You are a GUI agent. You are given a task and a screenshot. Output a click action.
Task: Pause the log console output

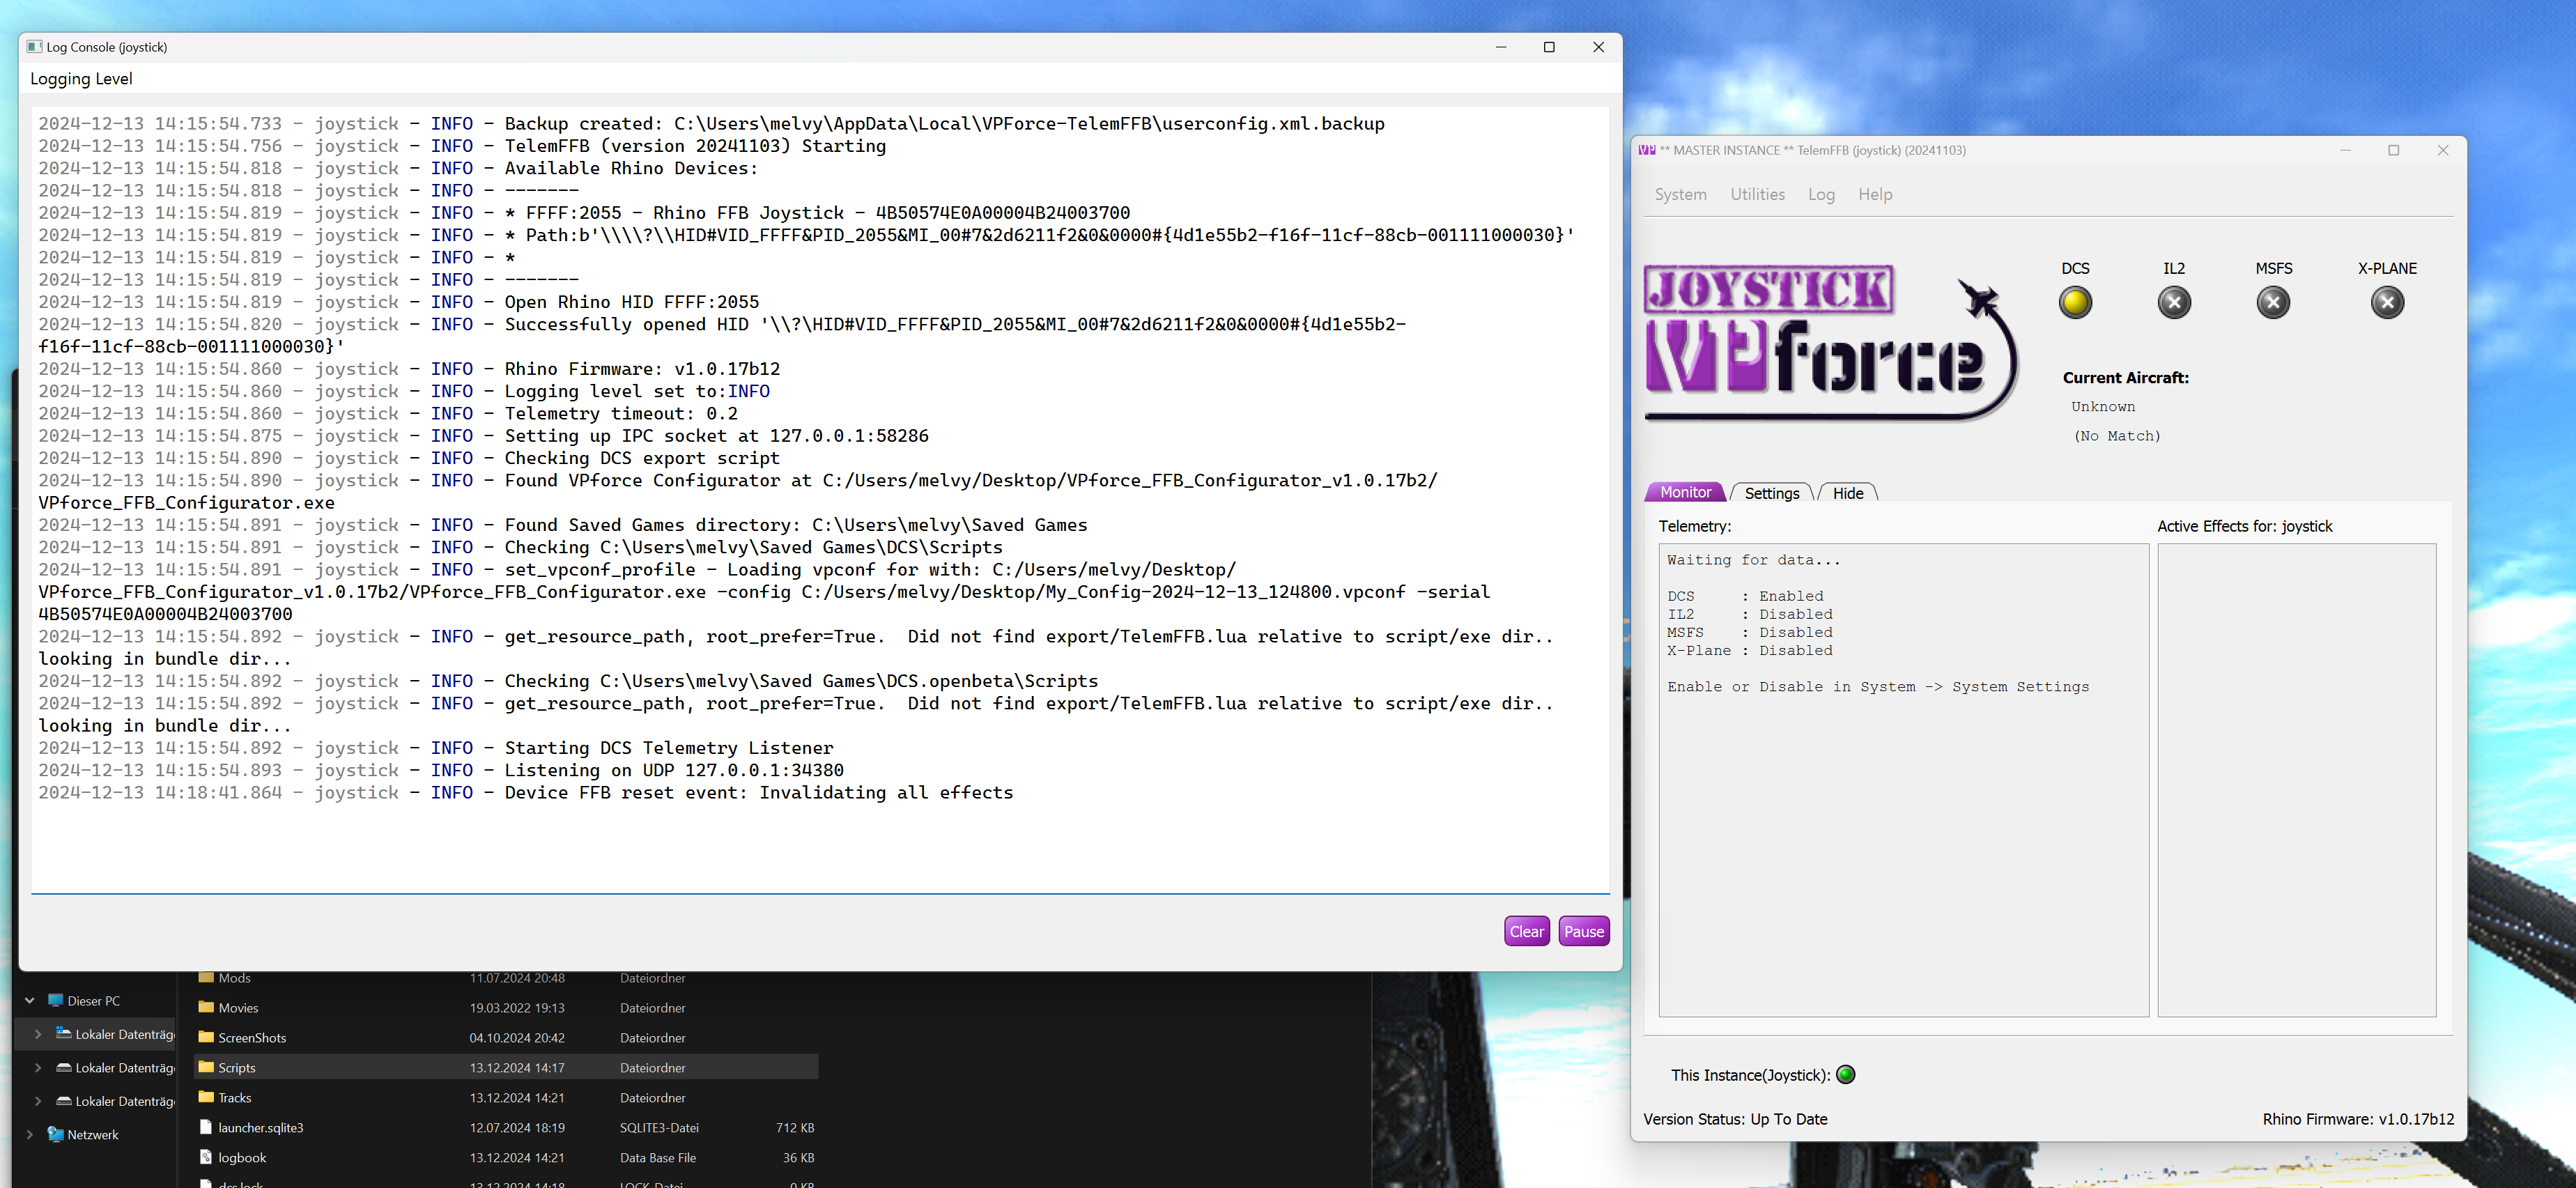click(x=1583, y=931)
